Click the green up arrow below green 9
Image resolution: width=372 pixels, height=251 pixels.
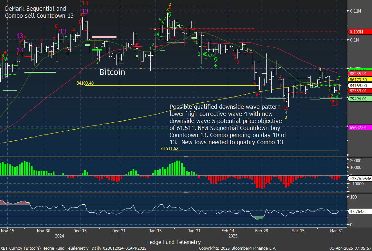click(215, 65)
